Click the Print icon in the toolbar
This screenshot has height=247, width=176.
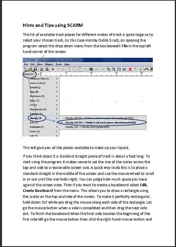(42, 69)
